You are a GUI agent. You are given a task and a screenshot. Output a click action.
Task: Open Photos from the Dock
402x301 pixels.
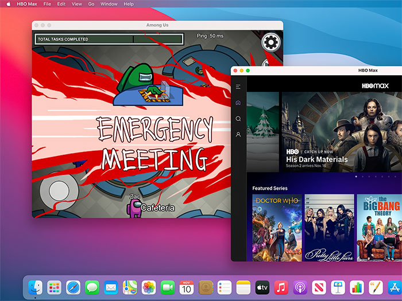pos(149,288)
